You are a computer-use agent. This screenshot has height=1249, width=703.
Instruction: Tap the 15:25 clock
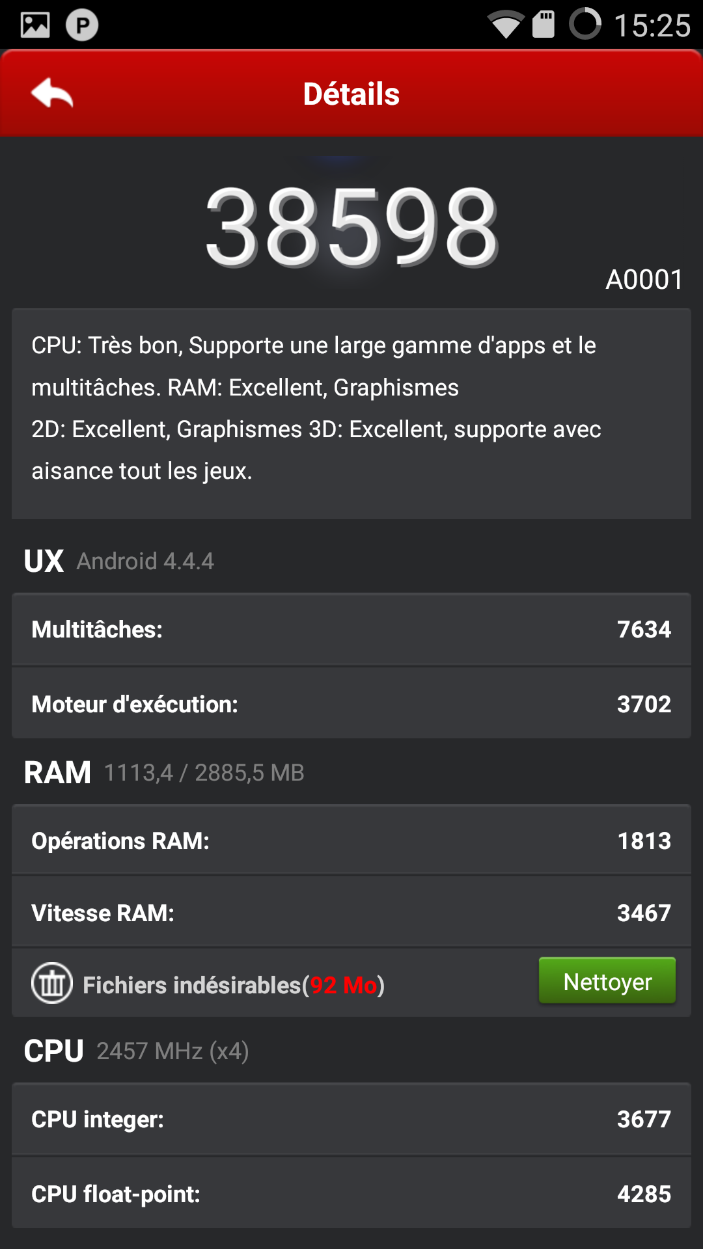[x=652, y=25]
